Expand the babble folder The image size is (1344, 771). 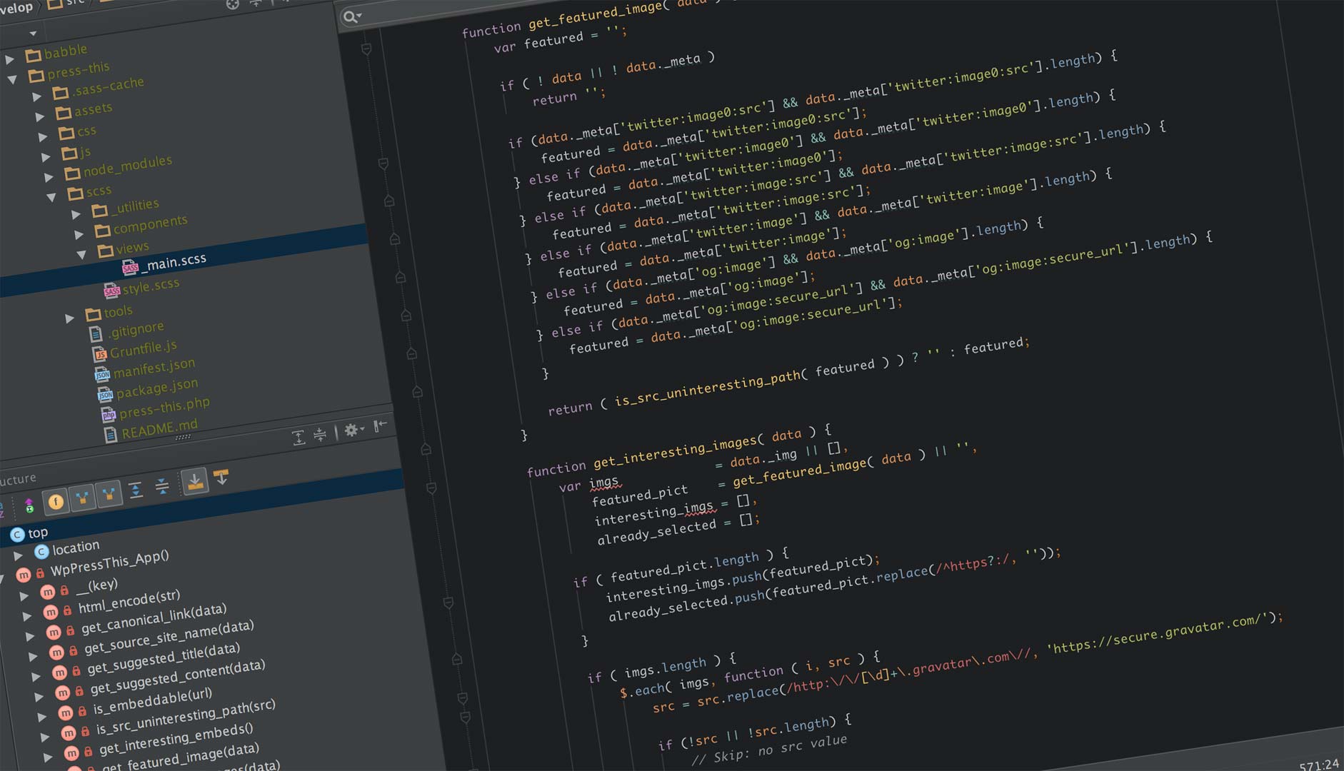click(x=10, y=59)
